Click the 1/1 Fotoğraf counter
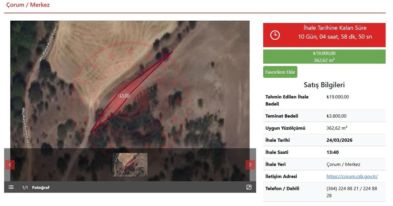This screenshot has width=393, height=206. pyautogui.click(x=36, y=188)
